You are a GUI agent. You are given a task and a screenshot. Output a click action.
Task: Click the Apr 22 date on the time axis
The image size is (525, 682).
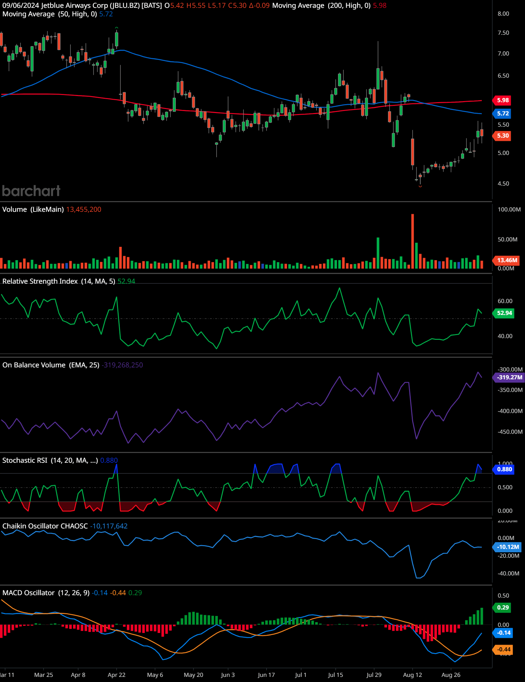tap(116, 675)
